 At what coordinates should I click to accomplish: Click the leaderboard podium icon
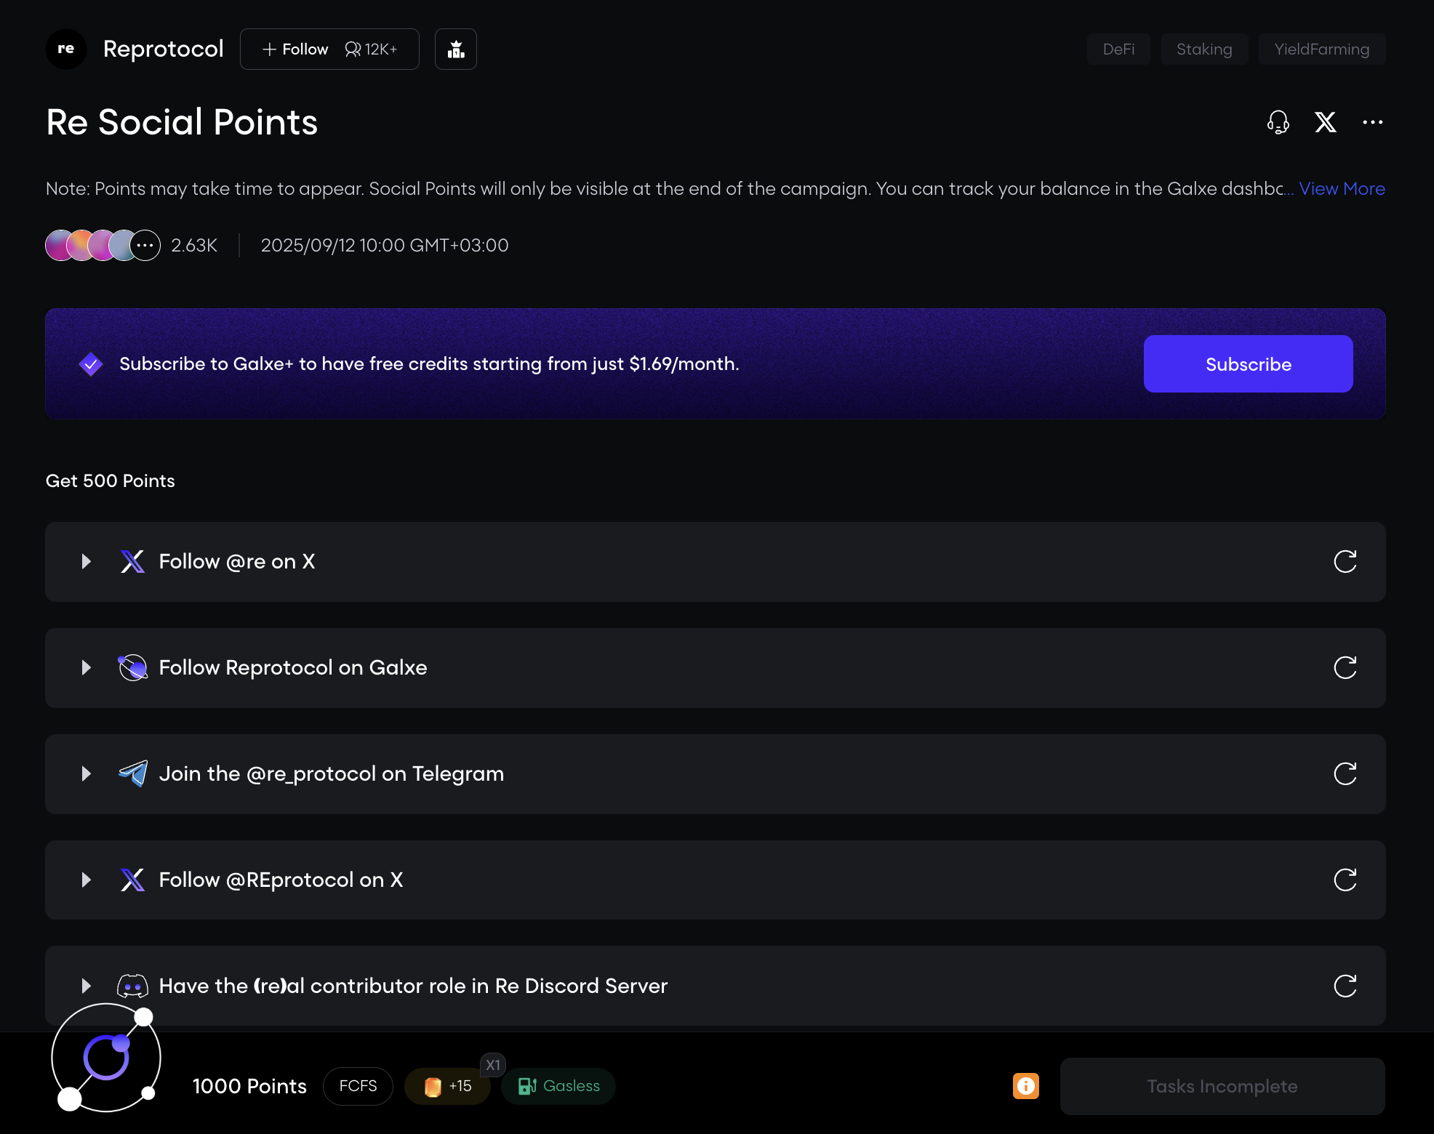456,49
